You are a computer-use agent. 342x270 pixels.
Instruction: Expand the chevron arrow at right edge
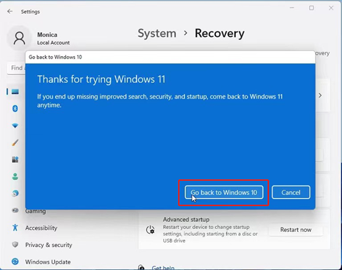coord(320,96)
